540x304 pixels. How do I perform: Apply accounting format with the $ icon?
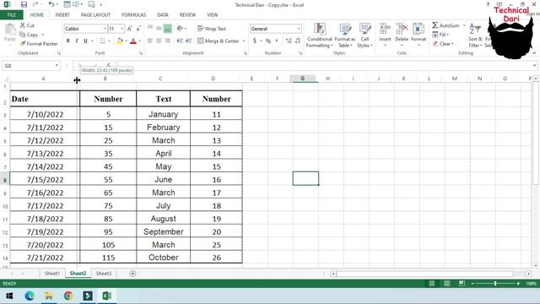point(255,41)
